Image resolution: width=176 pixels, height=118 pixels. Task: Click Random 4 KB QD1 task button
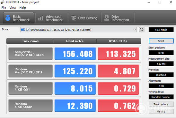pos(31,88)
